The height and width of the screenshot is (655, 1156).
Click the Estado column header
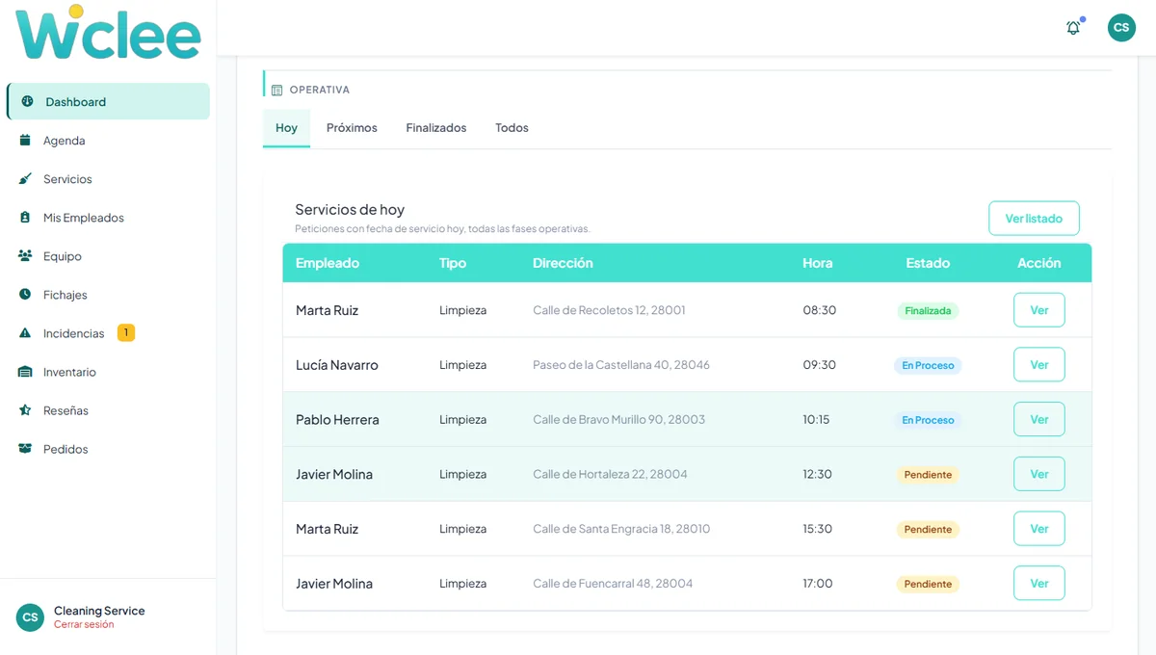928,263
